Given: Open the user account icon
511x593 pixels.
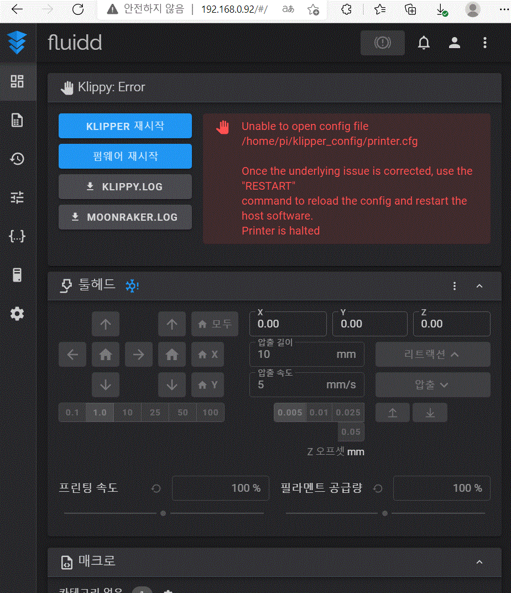Looking at the screenshot, I should tap(454, 43).
